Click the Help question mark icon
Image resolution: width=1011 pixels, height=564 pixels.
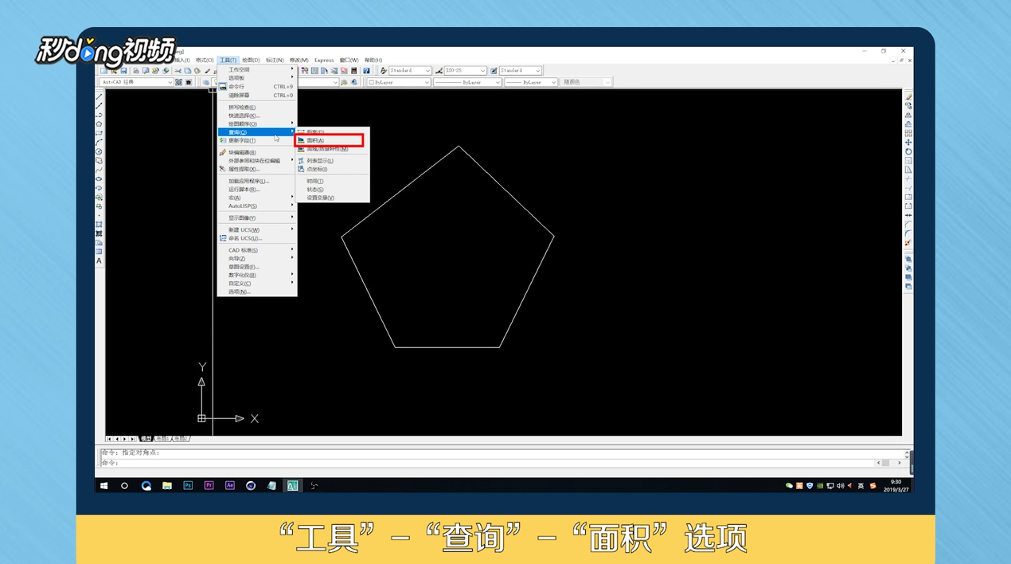pyautogui.click(x=366, y=71)
